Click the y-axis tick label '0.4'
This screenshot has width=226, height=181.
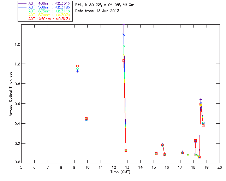pos(17,124)
